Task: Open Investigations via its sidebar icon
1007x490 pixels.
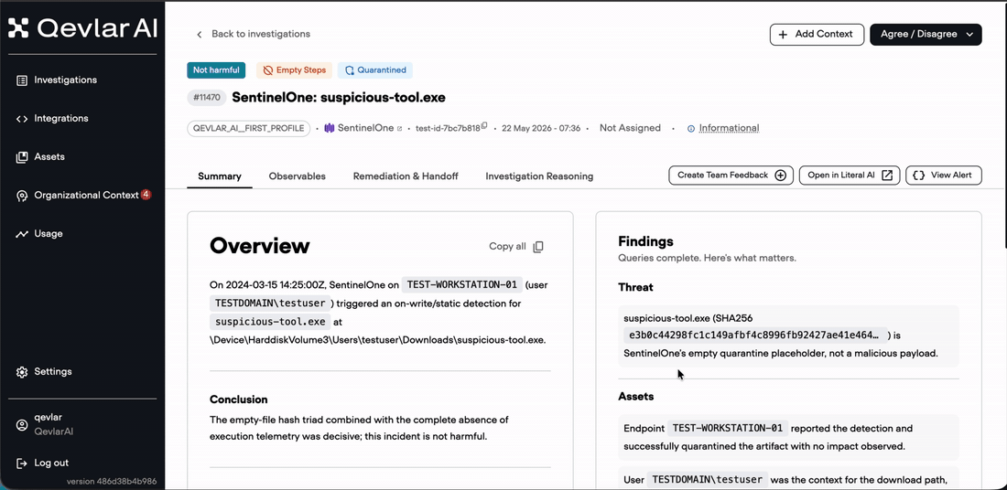Action: 22,80
